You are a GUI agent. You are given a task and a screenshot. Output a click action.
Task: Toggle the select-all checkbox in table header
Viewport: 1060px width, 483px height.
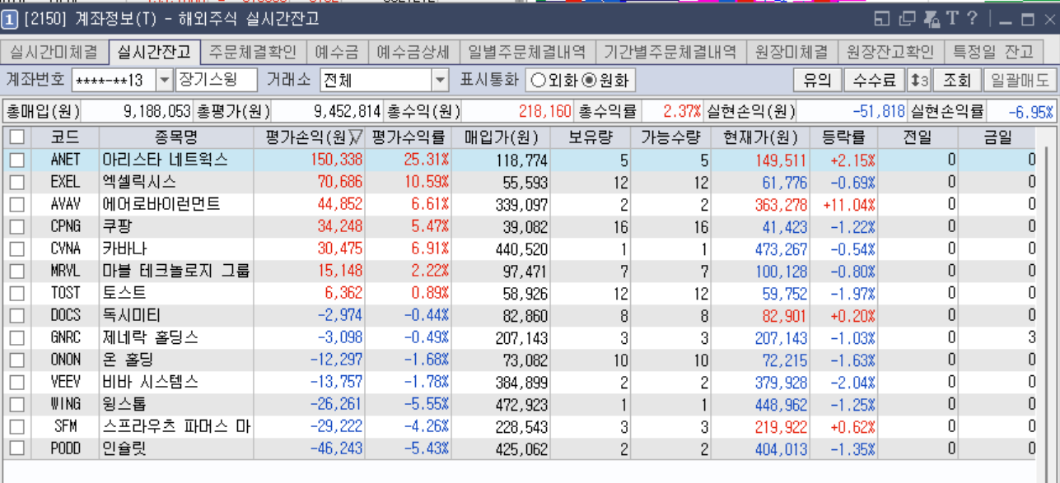(16, 137)
